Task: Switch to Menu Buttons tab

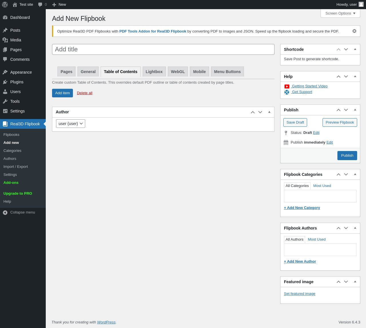Action: point(227,72)
